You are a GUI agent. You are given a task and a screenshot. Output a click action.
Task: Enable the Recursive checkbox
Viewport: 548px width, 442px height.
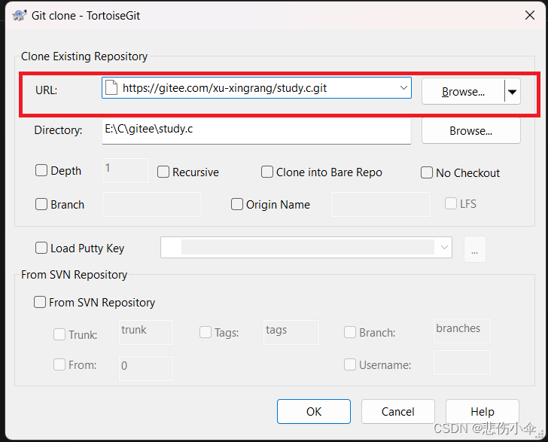[x=163, y=172]
